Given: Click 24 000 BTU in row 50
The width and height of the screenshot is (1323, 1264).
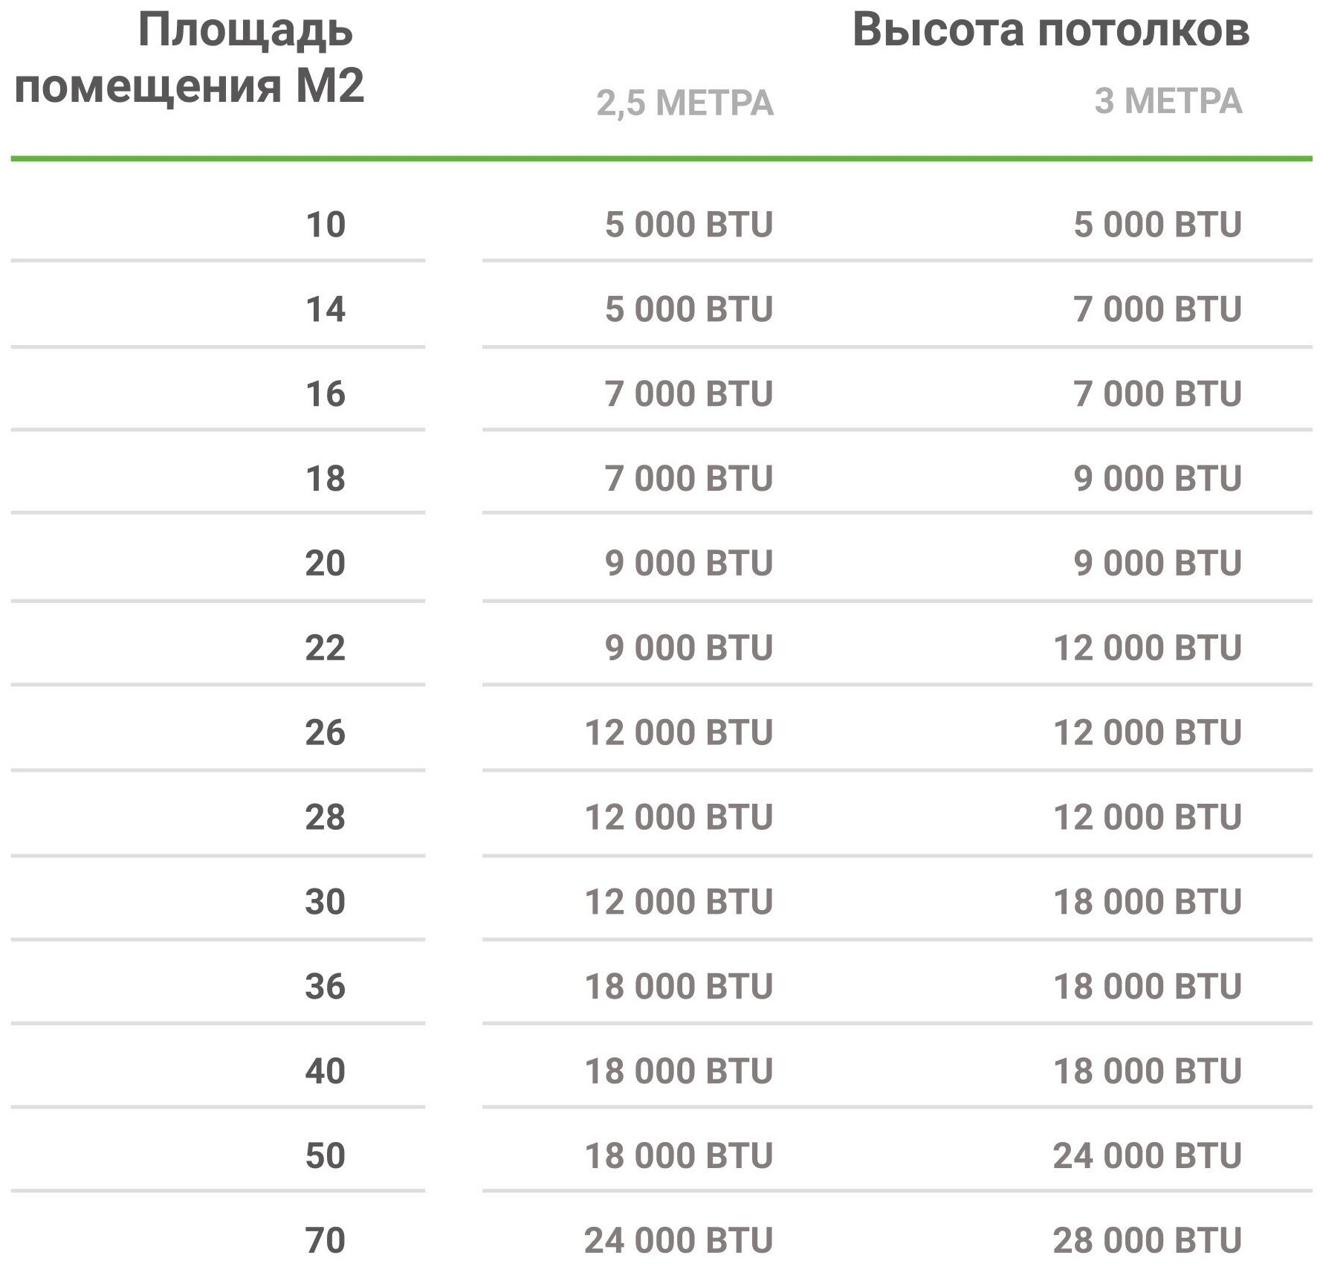Looking at the screenshot, I should point(1148,1155).
